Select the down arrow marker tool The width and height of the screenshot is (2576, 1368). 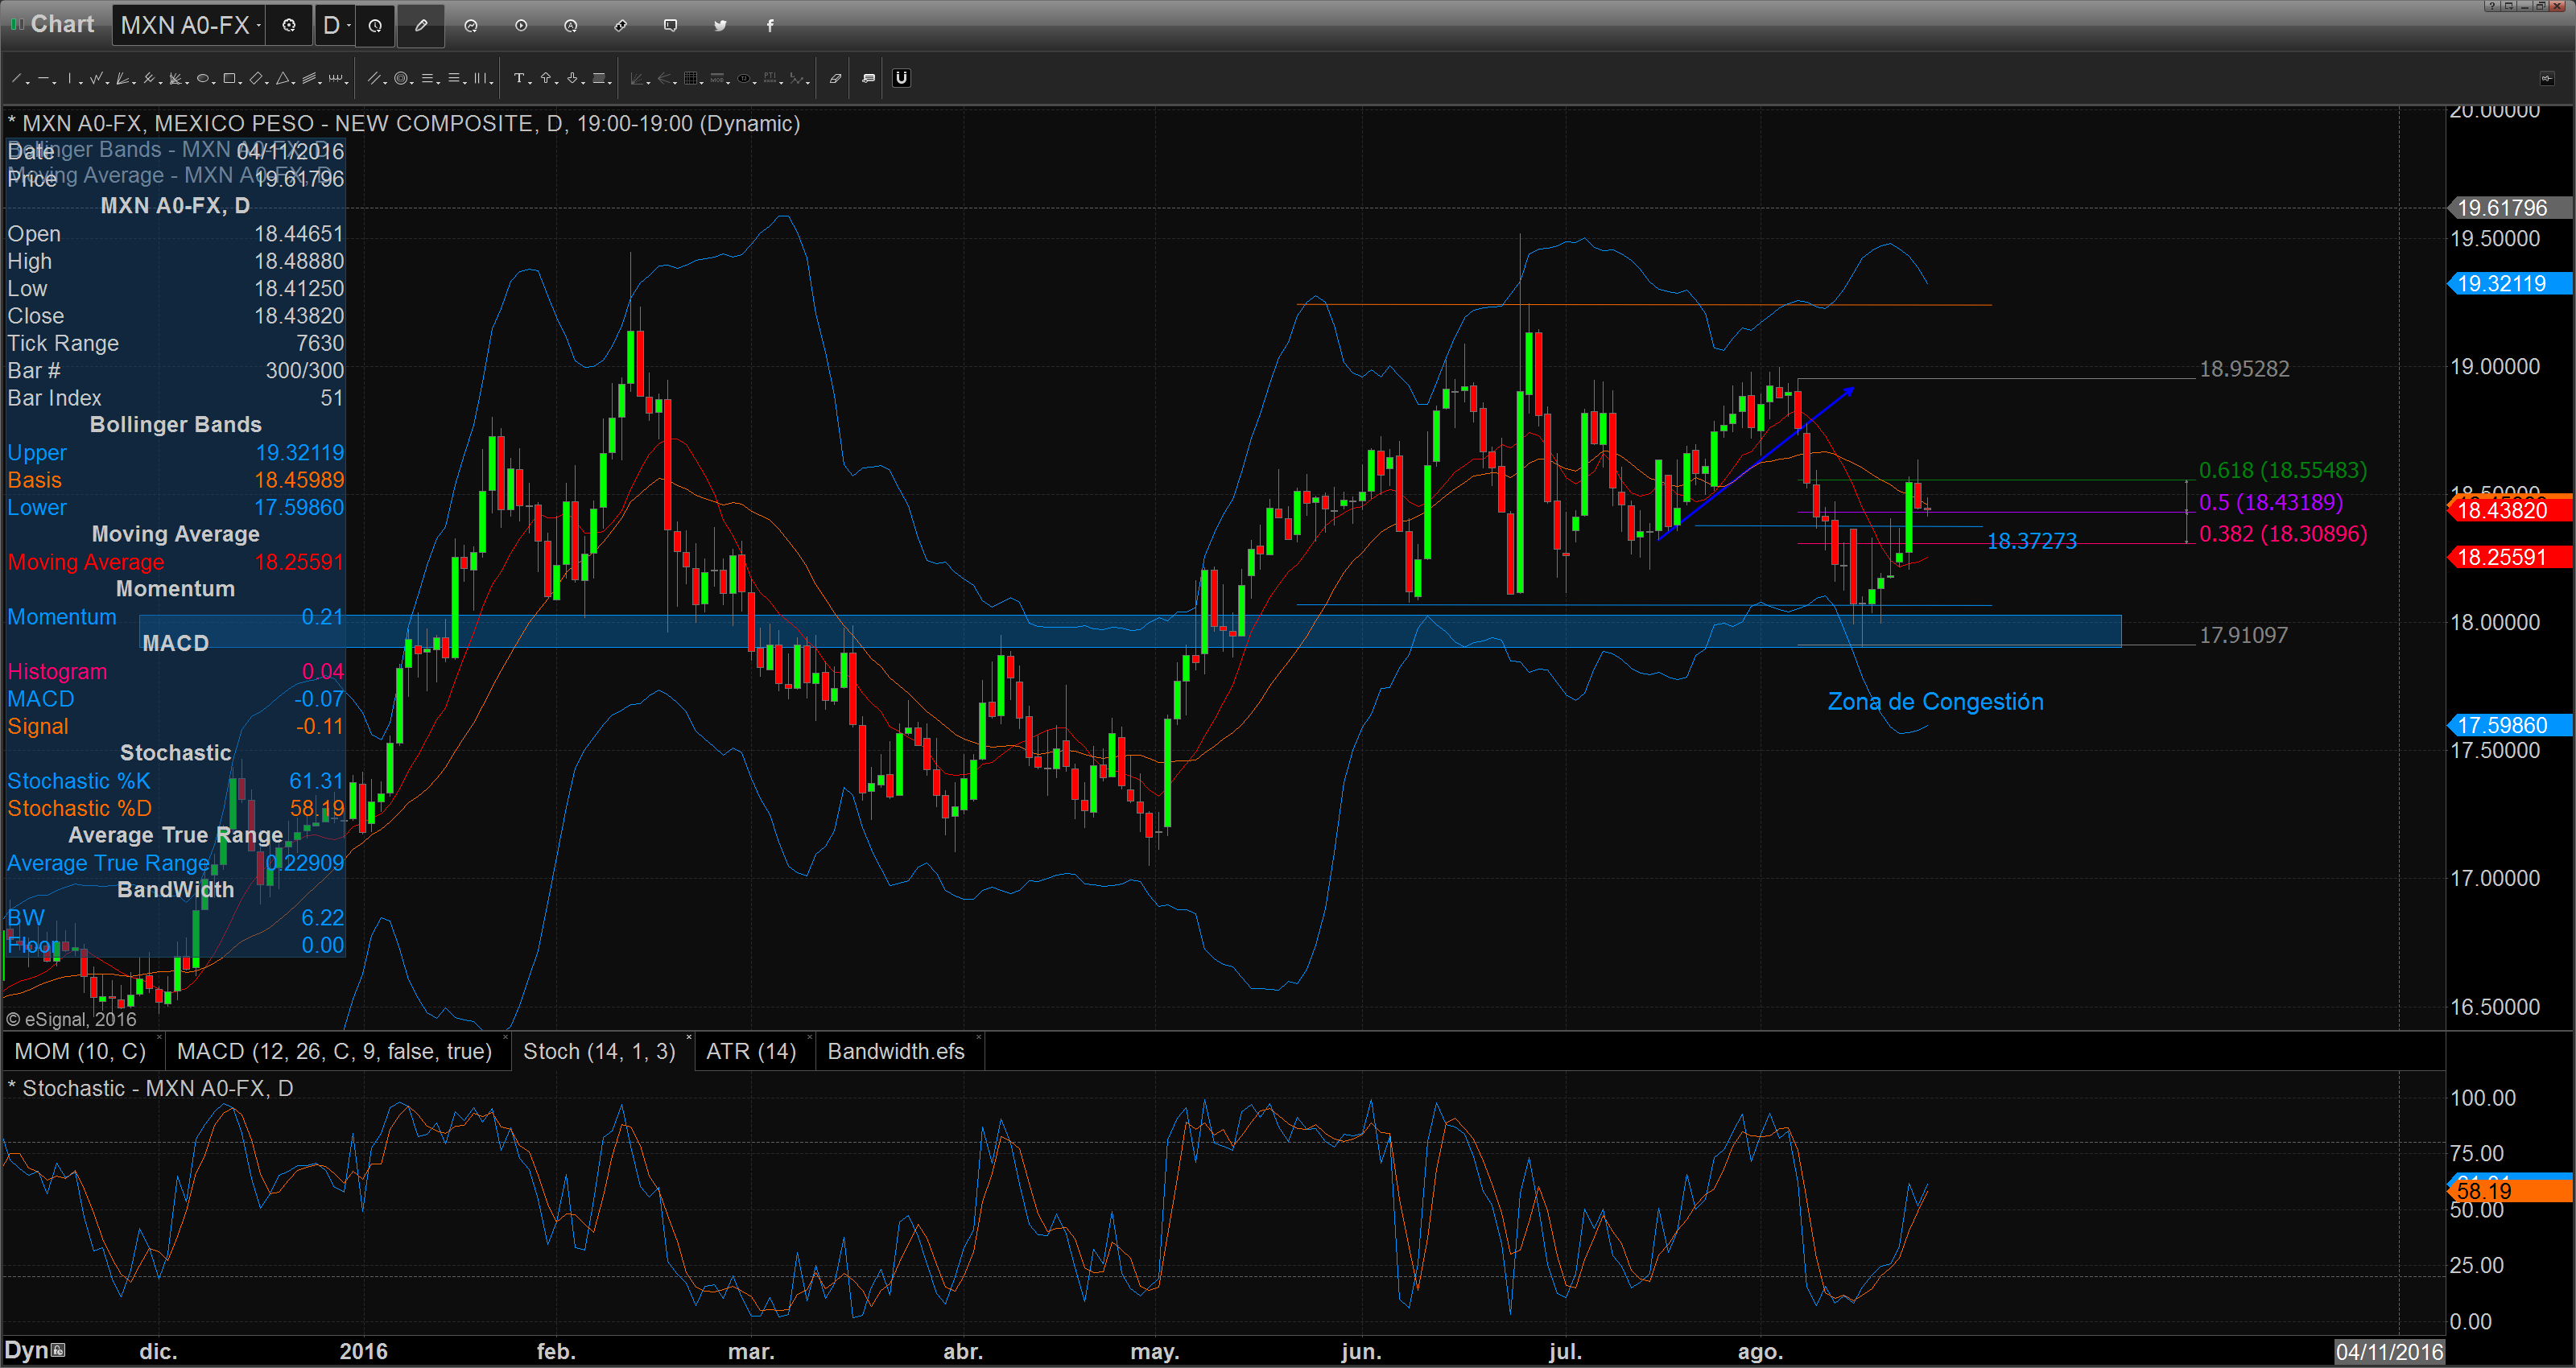(572, 78)
